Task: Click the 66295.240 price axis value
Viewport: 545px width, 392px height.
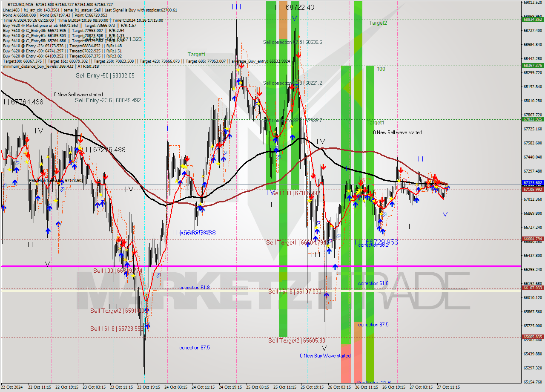Action: 533,269
